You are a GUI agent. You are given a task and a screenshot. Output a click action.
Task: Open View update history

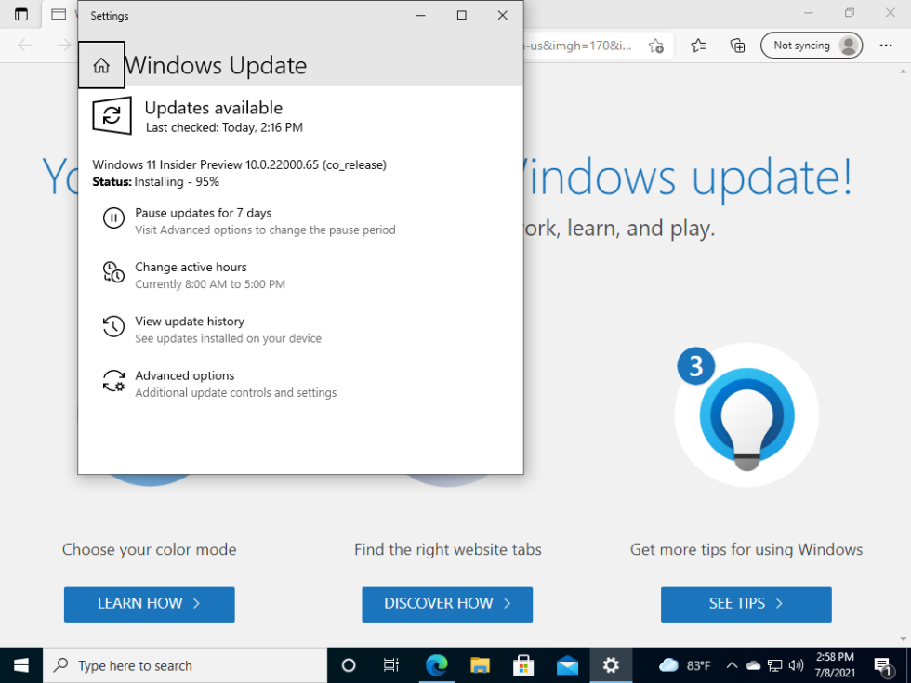point(190,322)
